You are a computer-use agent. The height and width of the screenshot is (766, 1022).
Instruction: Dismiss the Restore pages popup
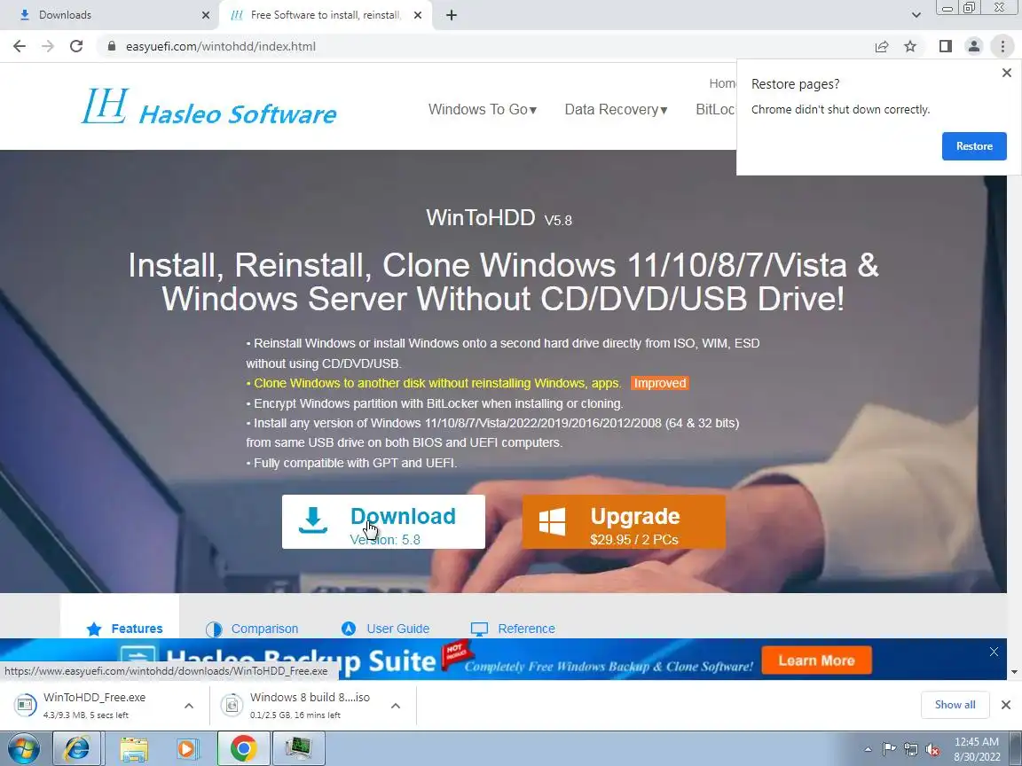pyautogui.click(x=1006, y=73)
